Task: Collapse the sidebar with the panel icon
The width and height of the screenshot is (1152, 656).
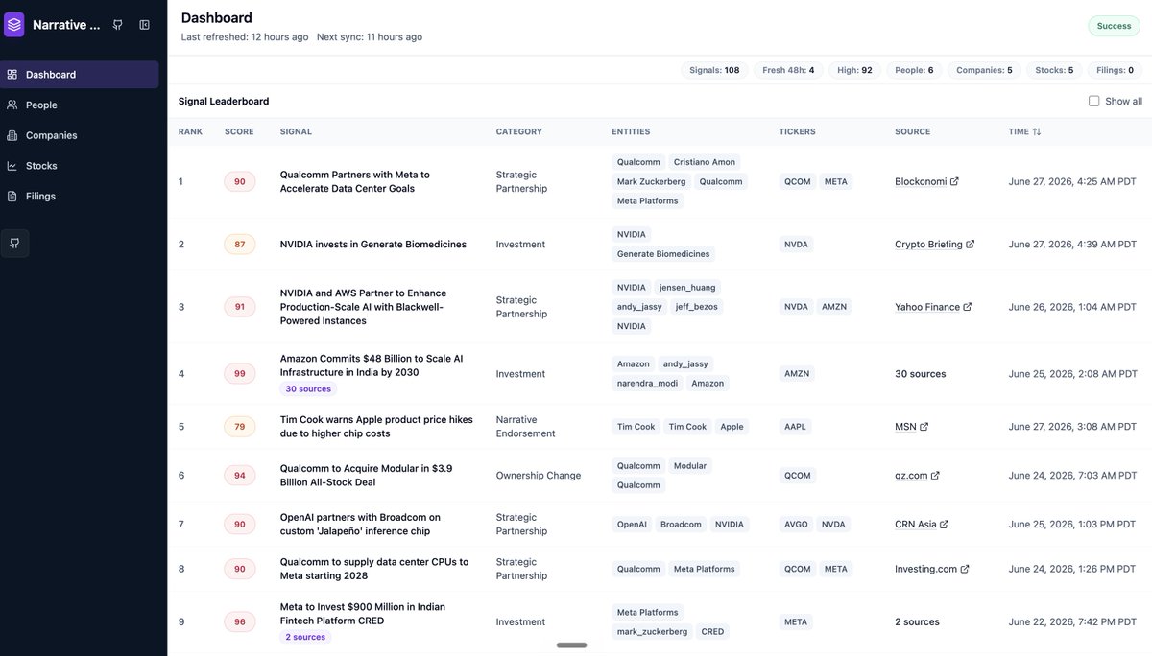Action: [145, 25]
